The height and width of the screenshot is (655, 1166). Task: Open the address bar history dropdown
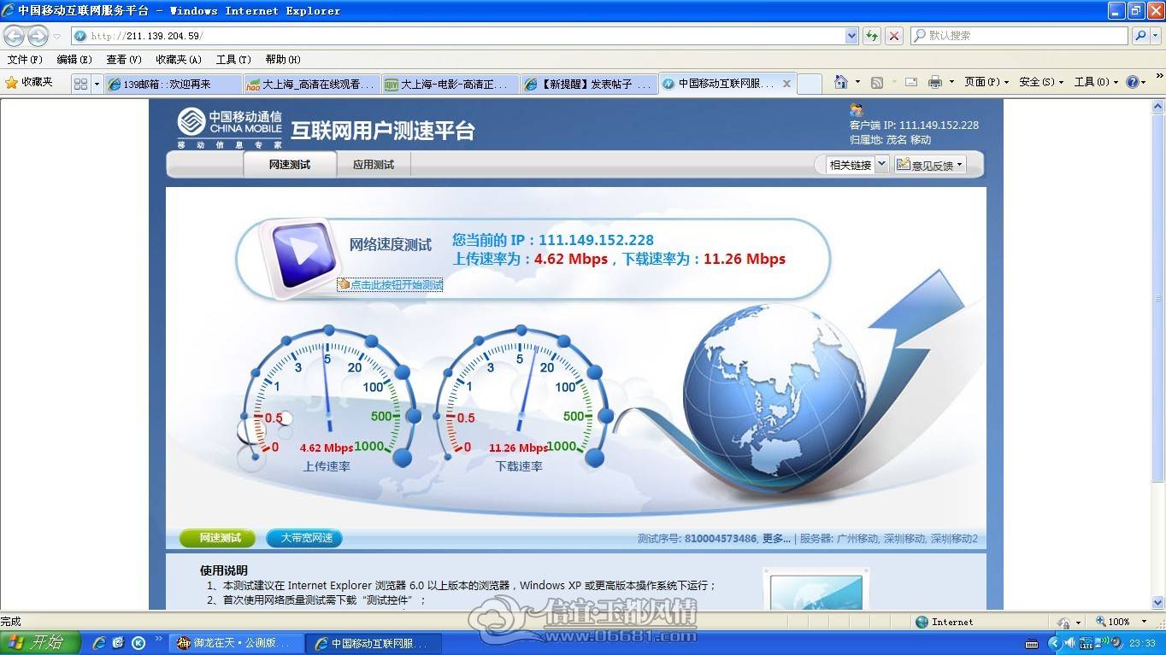(851, 36)
